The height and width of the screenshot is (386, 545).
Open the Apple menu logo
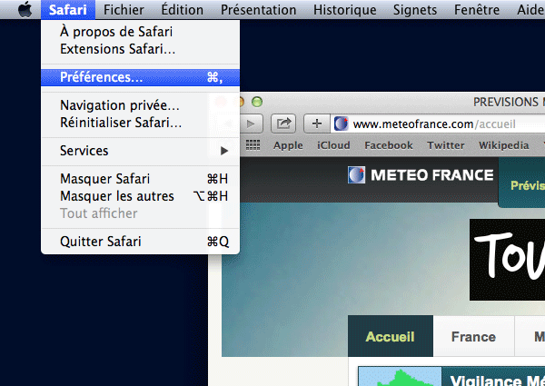25,9
